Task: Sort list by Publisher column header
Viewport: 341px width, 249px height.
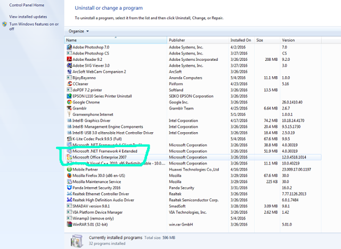Action: (x=198, y=40)
